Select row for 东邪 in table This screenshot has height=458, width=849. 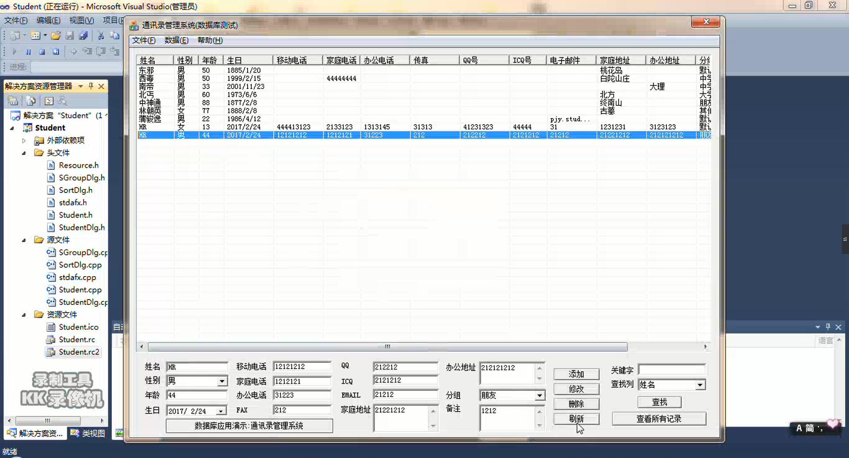tap(424, 70)
